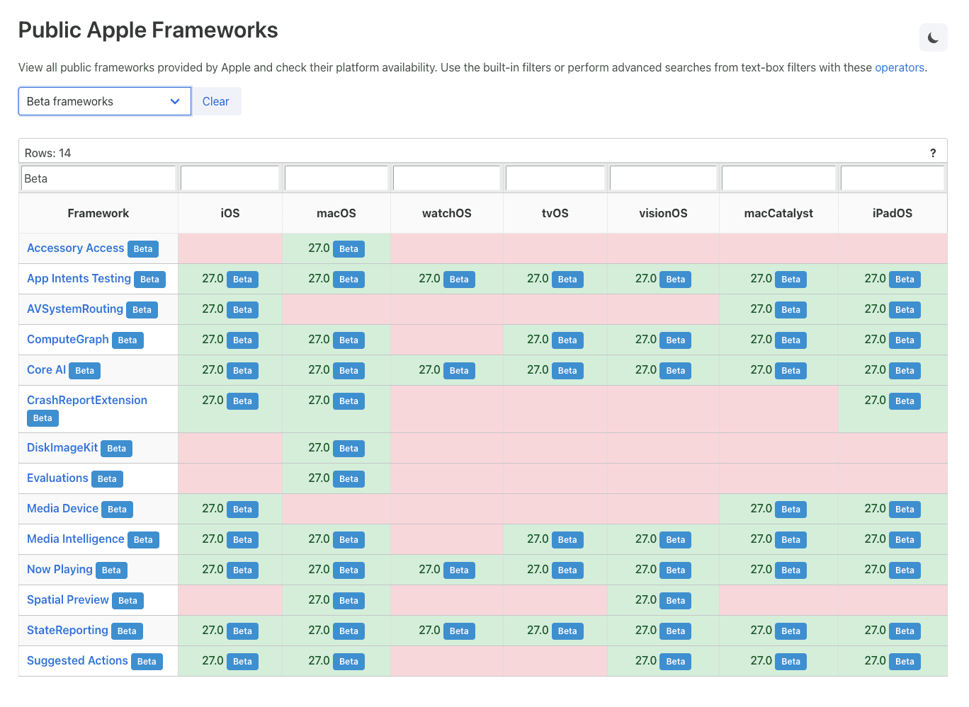Click the Beta badge next to Accessory Access
The image size is (969, 707).
[143, 249]
